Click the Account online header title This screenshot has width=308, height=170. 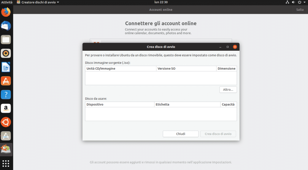(x=161, y=10)
